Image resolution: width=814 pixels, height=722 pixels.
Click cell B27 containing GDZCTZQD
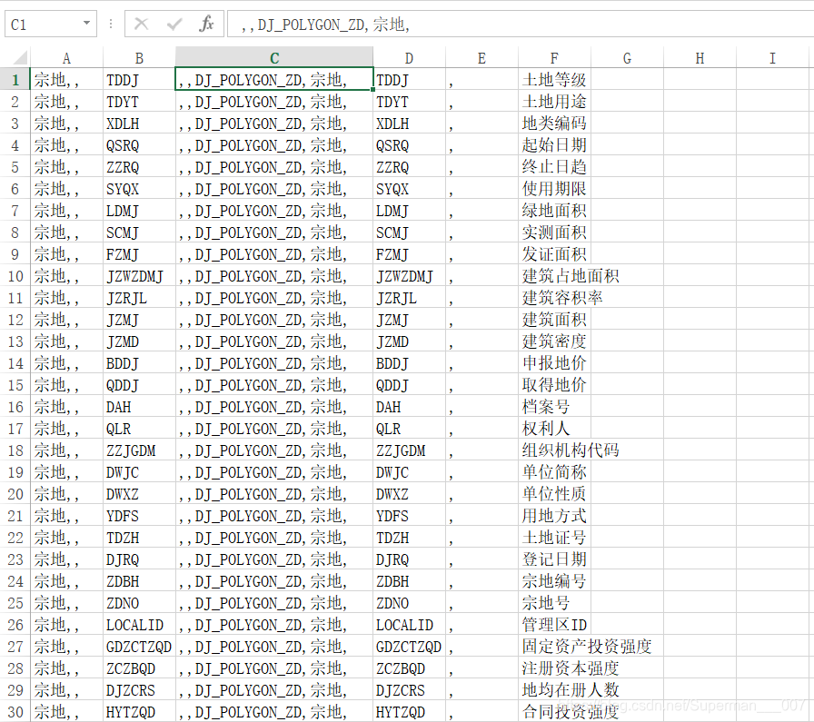point(139,647)
